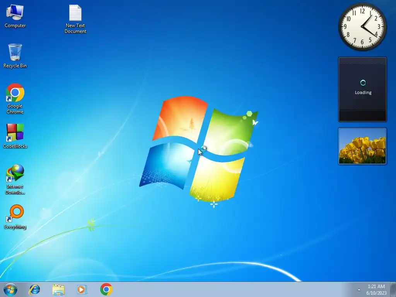Open the Windows Start menu
396x297 pixels.
(x=10, y=289)
